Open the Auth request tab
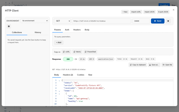The width and height of the screenshot is (179, 112). coord(67,30)
